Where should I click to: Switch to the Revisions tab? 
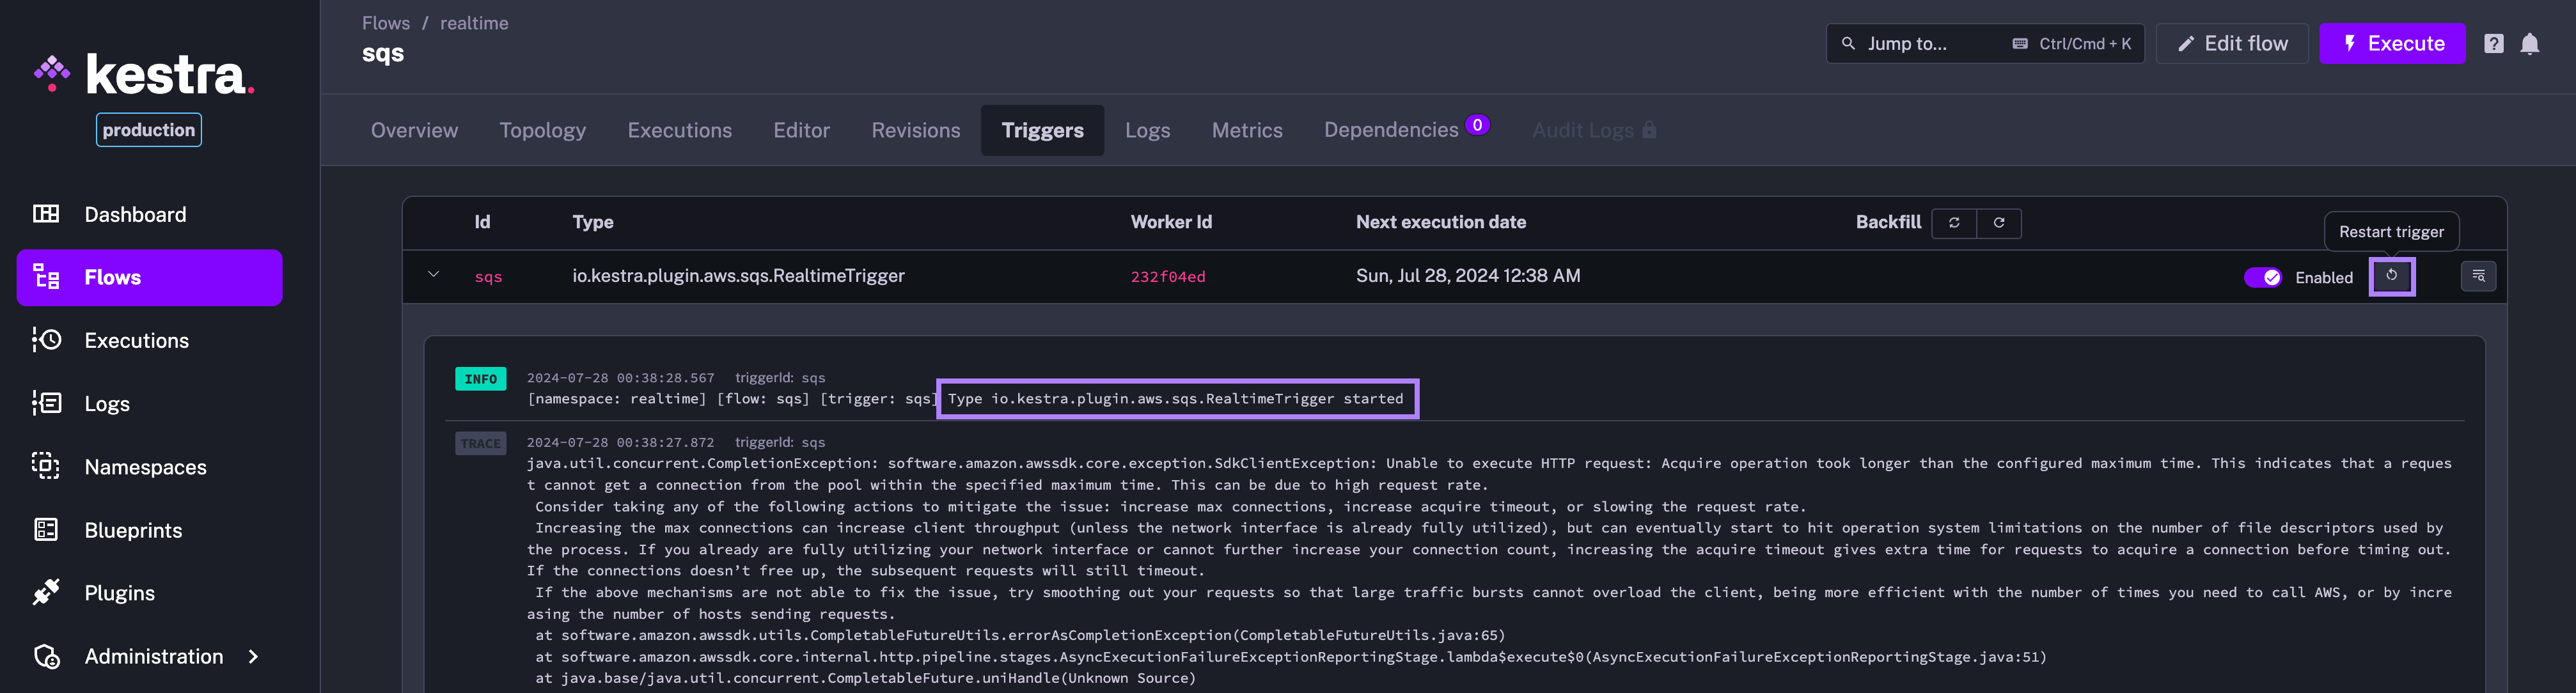coord(915,130)
